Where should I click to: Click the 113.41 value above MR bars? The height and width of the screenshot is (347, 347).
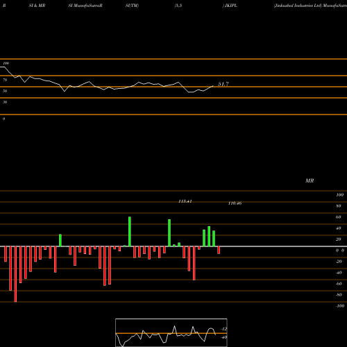pos(185,201)
